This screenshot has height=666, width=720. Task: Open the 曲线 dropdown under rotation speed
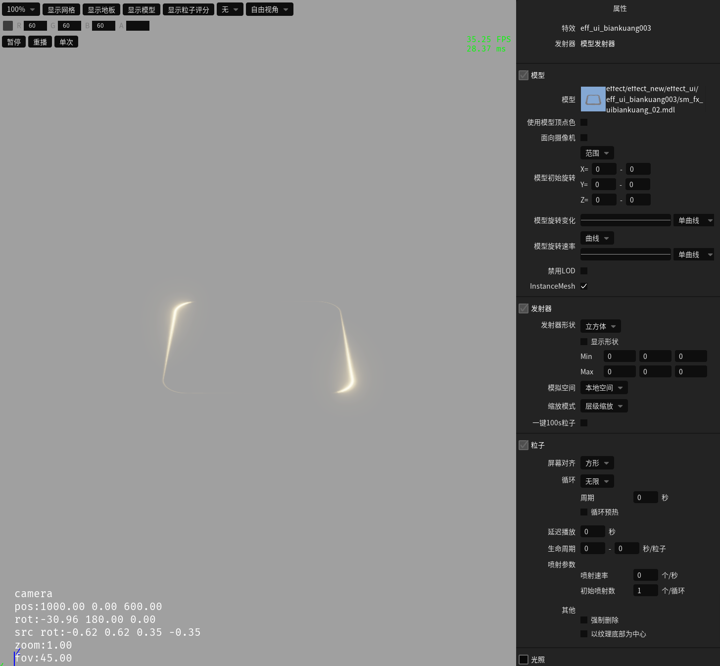pyautogui.click(x=597, y=238)
